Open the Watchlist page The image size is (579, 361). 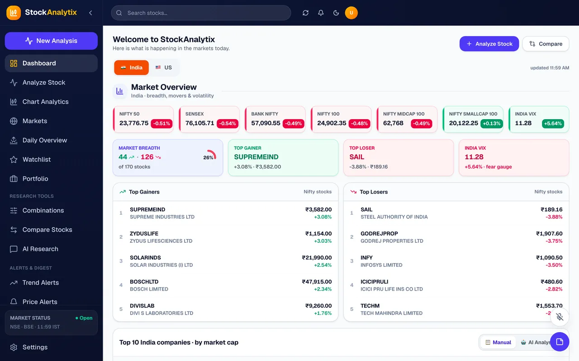click(51, 159)
